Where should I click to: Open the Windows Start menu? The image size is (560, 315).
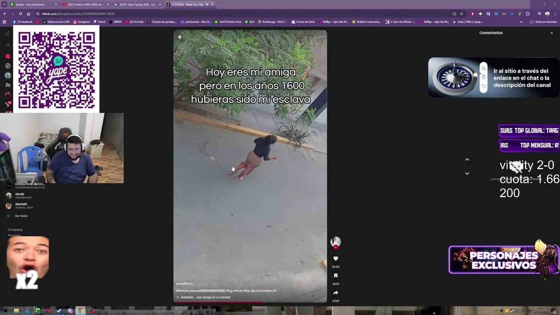point(5,311)
